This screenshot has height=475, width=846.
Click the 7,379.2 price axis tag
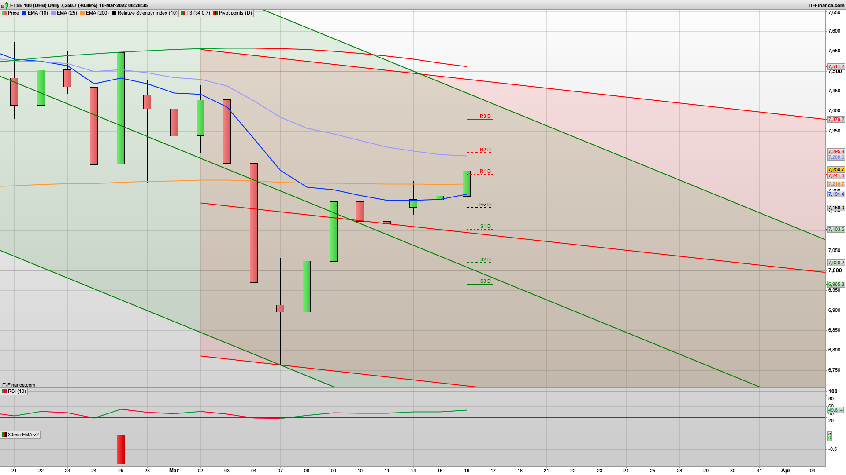tap(836, 120)
